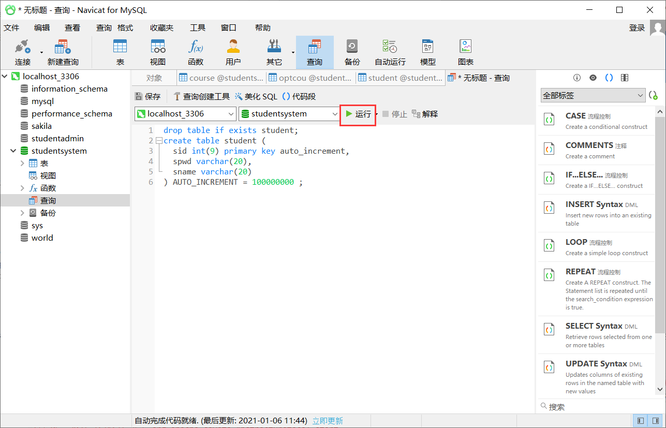Expand the 备份 backup tree node
Image resolution: width=666 pixels, height=428 pixels.
22,213
